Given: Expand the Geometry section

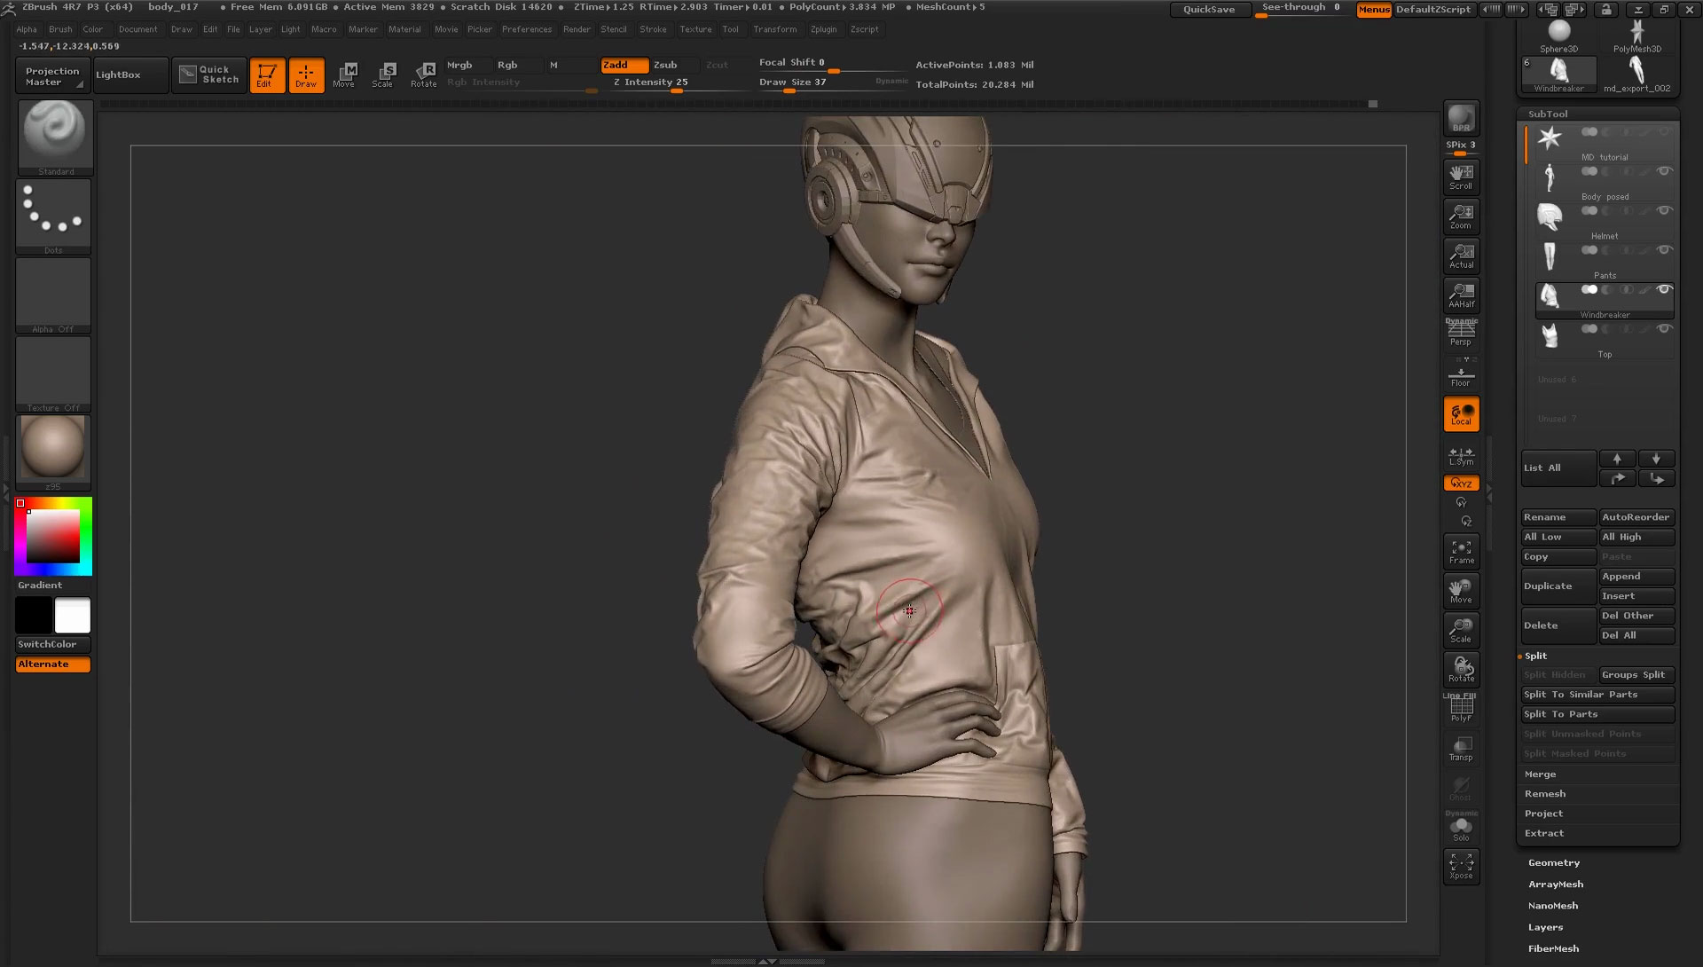Looking at the screenshot, I should coord(1553,861).
